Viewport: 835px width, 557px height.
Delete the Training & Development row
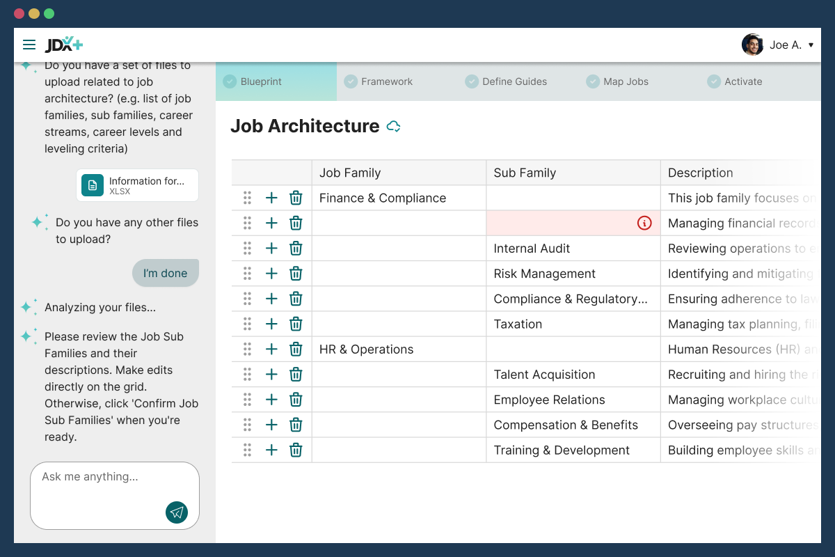coord(296,450)
